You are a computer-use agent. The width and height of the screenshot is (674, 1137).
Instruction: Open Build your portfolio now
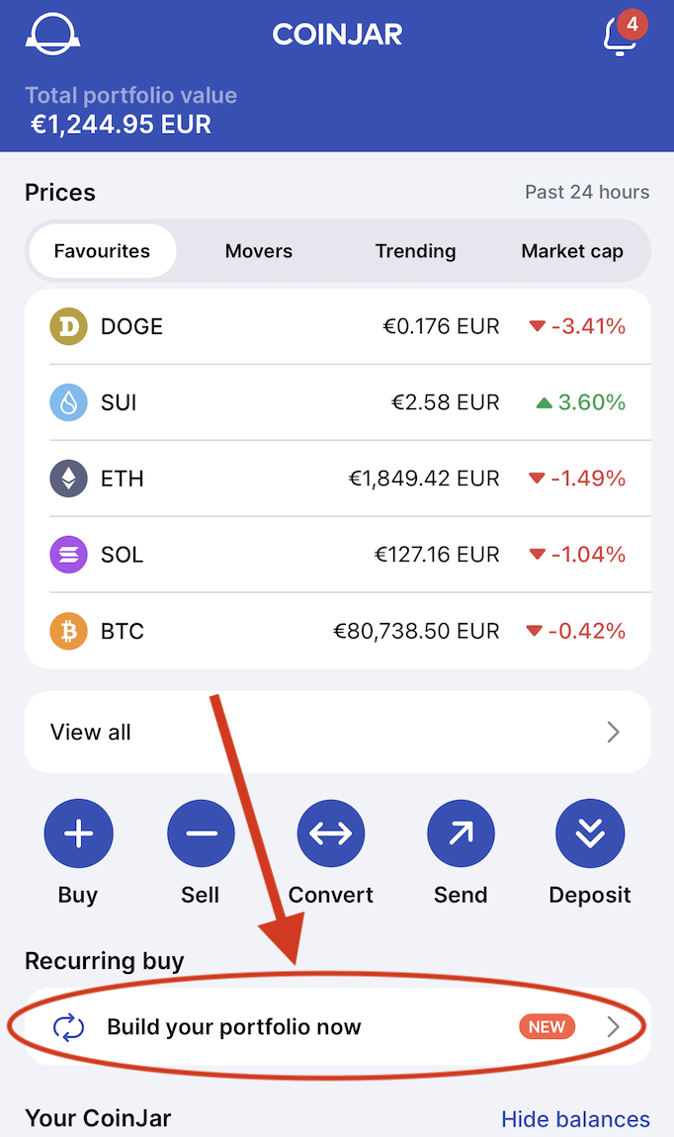(338, 1027)
